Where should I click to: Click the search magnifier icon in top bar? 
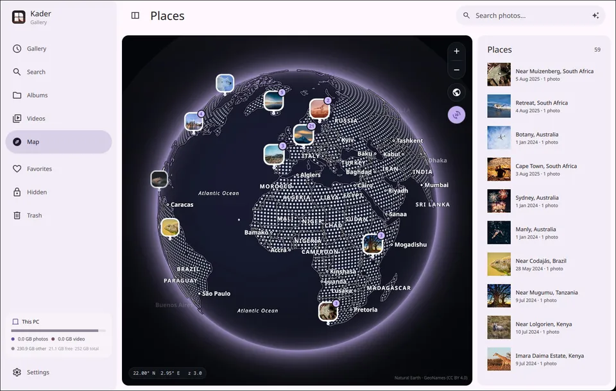point(466,15)
